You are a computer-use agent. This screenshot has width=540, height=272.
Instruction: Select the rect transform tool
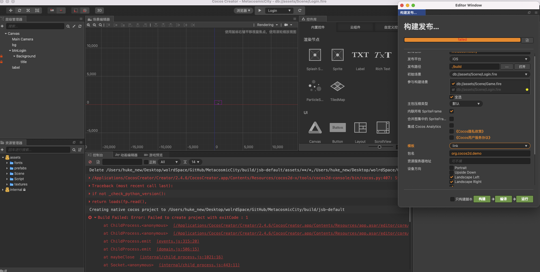(37, 10)
